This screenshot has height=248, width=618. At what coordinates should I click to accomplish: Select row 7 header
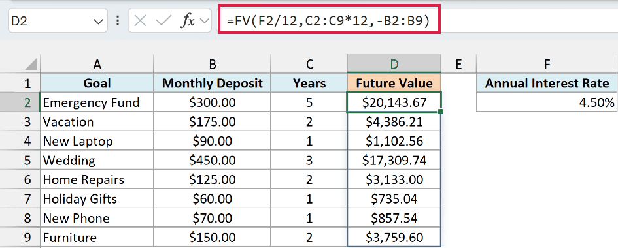coord(20,199)
